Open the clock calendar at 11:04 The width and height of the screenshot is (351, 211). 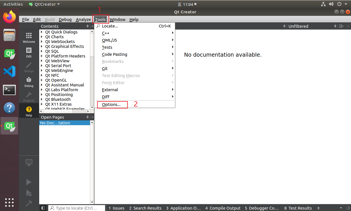187,4
